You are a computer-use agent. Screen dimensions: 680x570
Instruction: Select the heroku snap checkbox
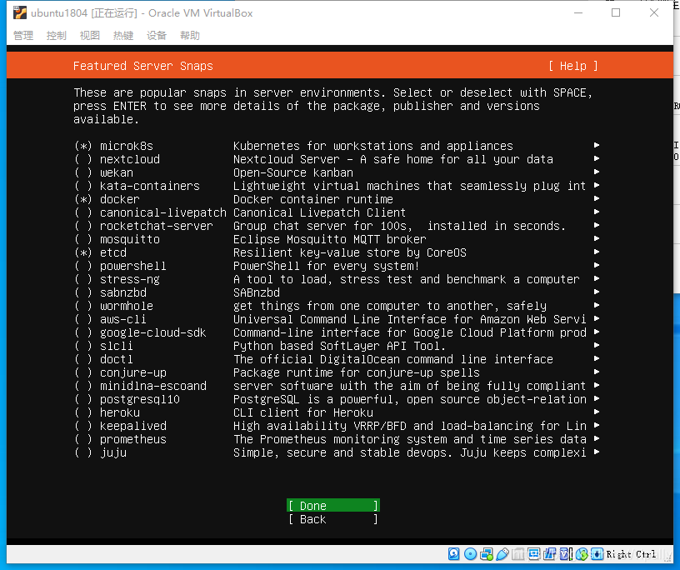click(x=83, y=413)
